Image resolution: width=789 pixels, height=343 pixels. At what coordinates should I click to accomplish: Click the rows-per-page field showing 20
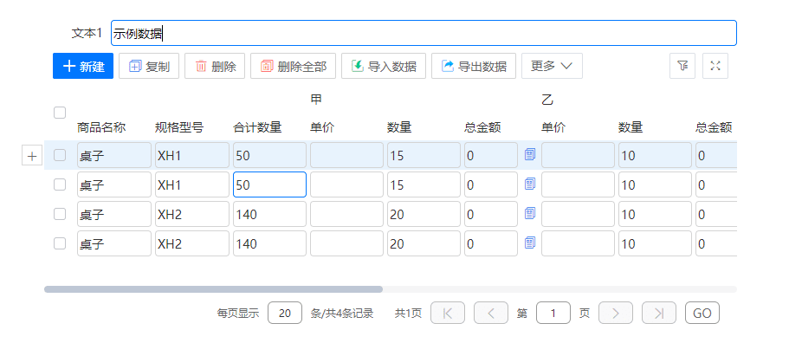[285, 313]
